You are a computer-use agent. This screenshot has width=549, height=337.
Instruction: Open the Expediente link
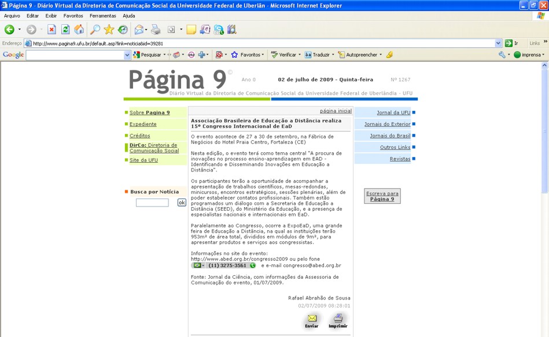pyautogui.click(x=143, y=124)
